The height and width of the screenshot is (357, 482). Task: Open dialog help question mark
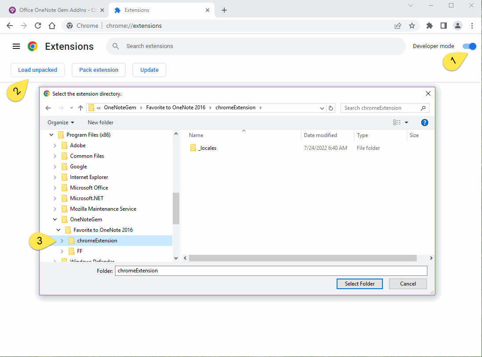pyautogui.click(x=425, y=123)
